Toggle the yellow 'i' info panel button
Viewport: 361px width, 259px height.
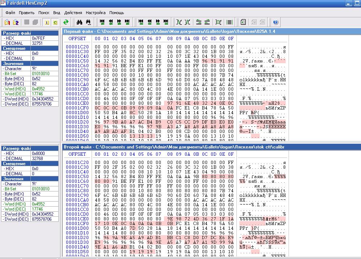47,22
